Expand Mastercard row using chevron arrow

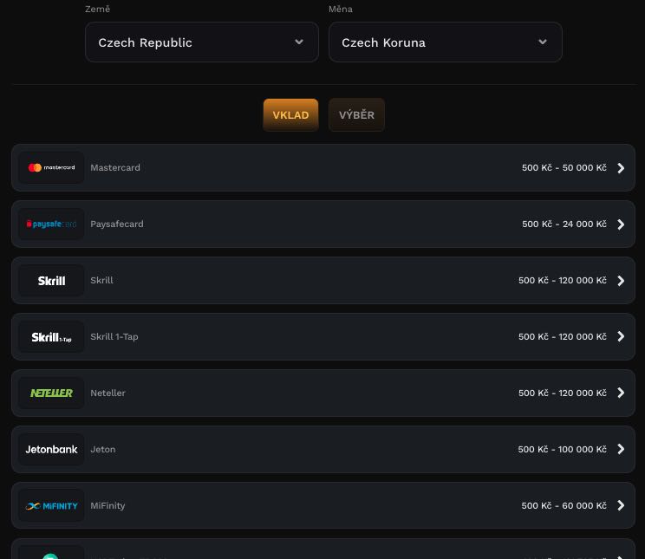[621, 168]
